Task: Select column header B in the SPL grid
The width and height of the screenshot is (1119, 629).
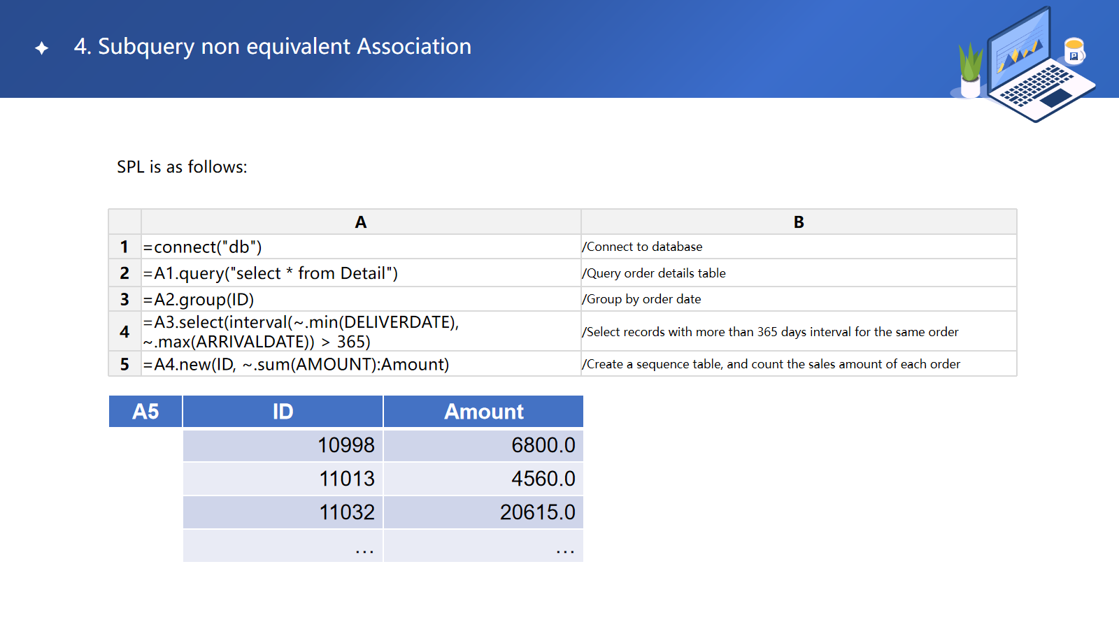Action: coord(798,222)
